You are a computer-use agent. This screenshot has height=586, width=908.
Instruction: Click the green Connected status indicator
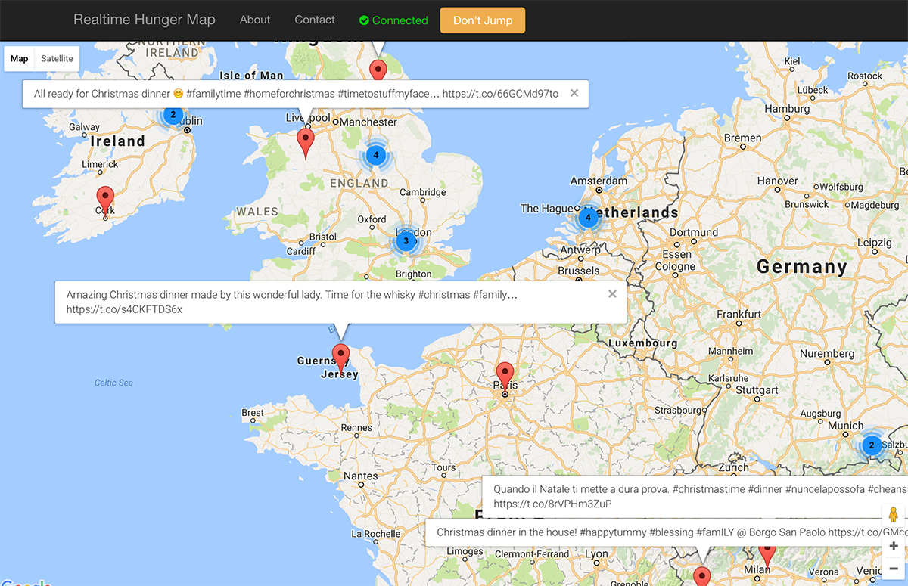393,20
